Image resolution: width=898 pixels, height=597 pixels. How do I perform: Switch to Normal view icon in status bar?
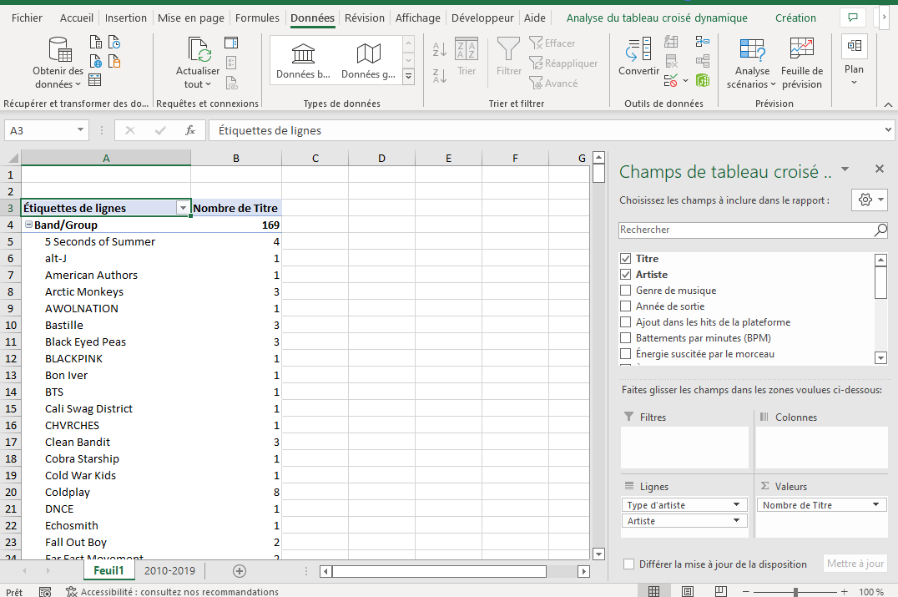click(654, 591)
